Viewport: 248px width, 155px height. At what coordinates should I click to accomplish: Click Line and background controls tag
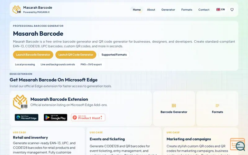(58, 64)
